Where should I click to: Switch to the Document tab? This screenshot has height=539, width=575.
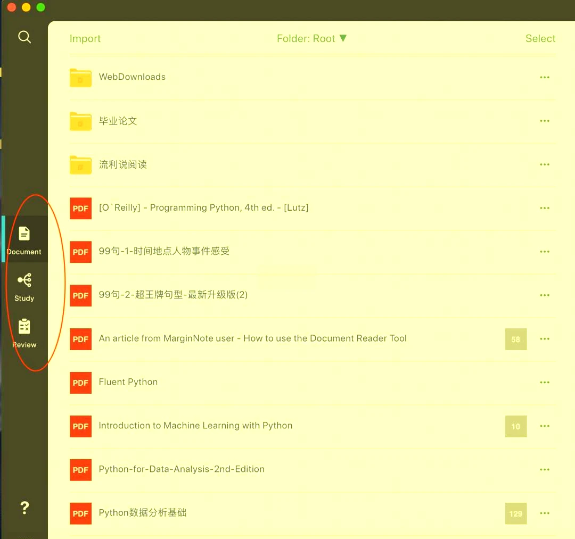tap(24, 239)
